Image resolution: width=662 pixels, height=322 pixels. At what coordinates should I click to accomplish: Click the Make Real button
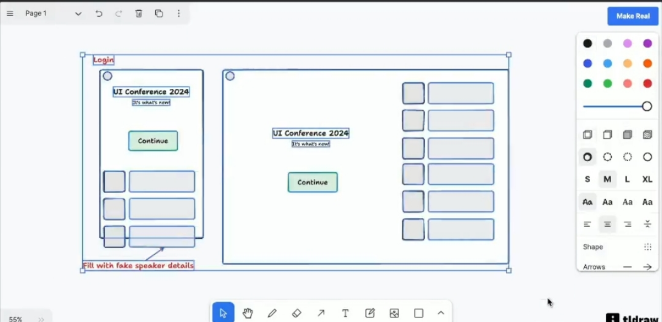pyautogui.click(x=633, y=16)
